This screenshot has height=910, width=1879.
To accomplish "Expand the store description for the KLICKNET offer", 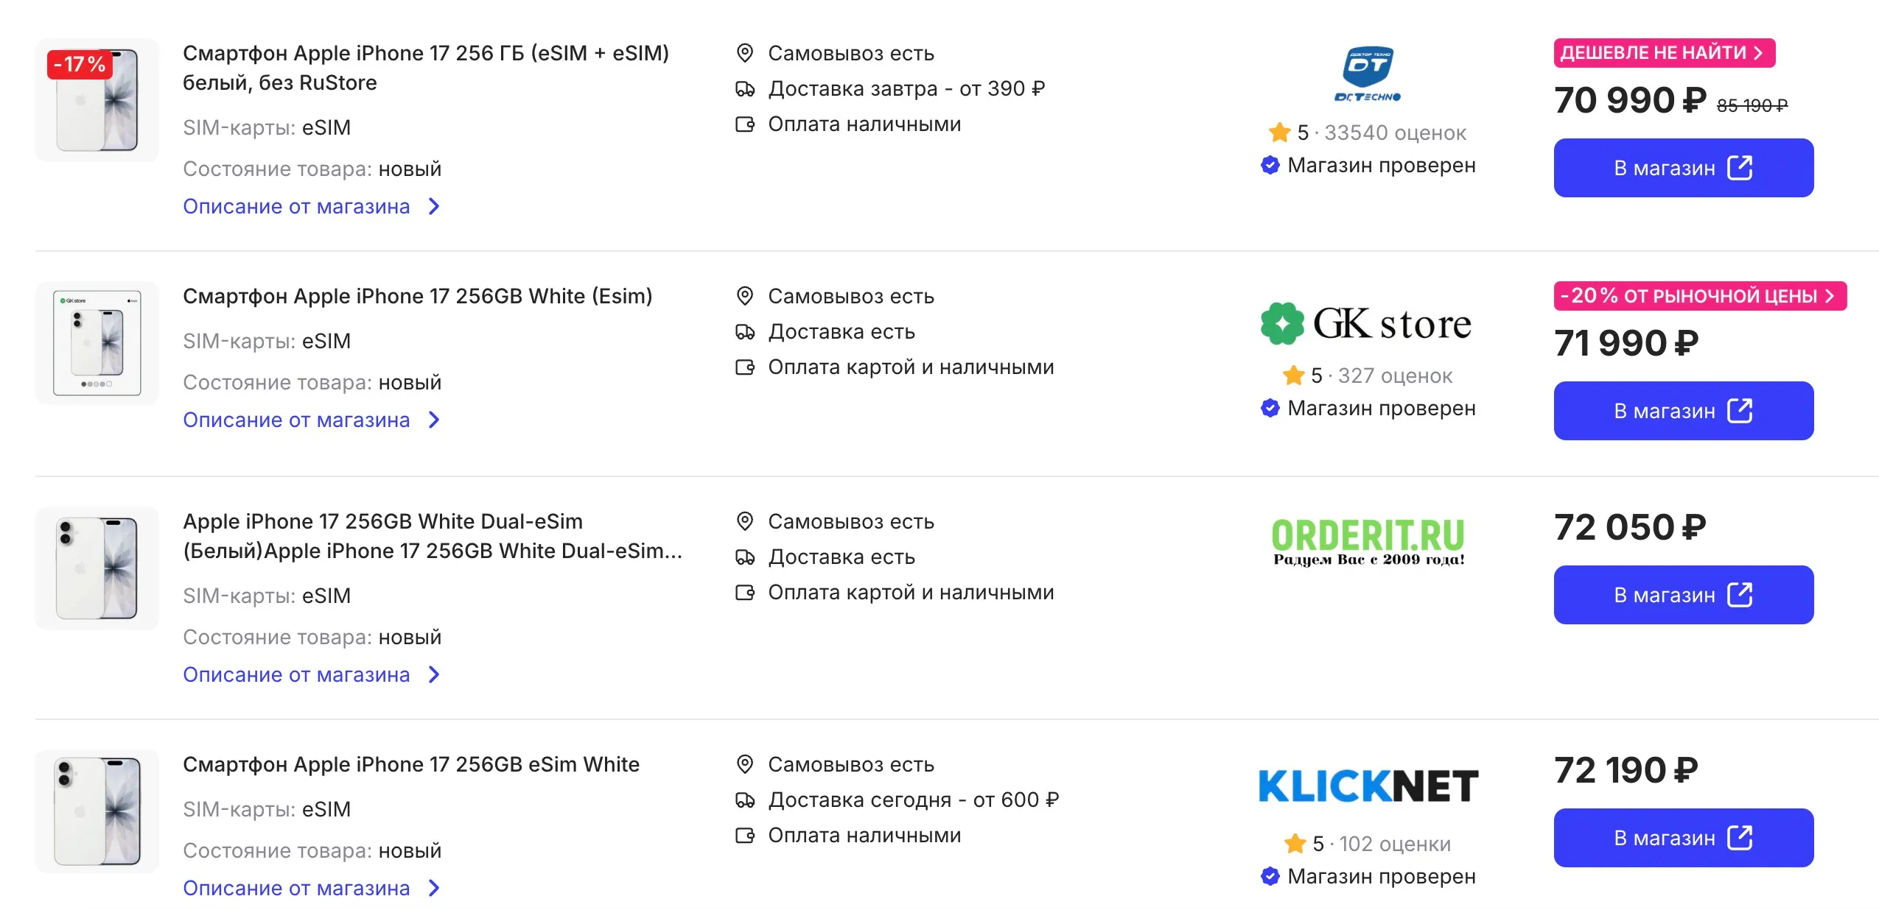I will coord(310,888).
